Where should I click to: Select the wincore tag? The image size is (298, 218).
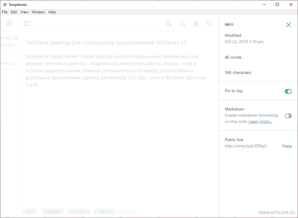tap(79, 211)
